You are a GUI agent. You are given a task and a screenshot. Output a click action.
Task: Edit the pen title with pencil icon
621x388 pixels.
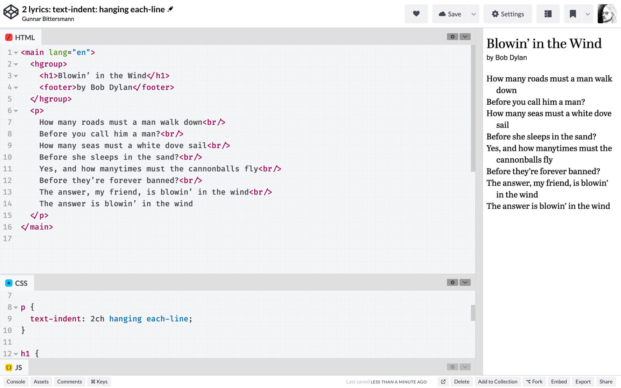pyautogui.click(x=170, y=9)
